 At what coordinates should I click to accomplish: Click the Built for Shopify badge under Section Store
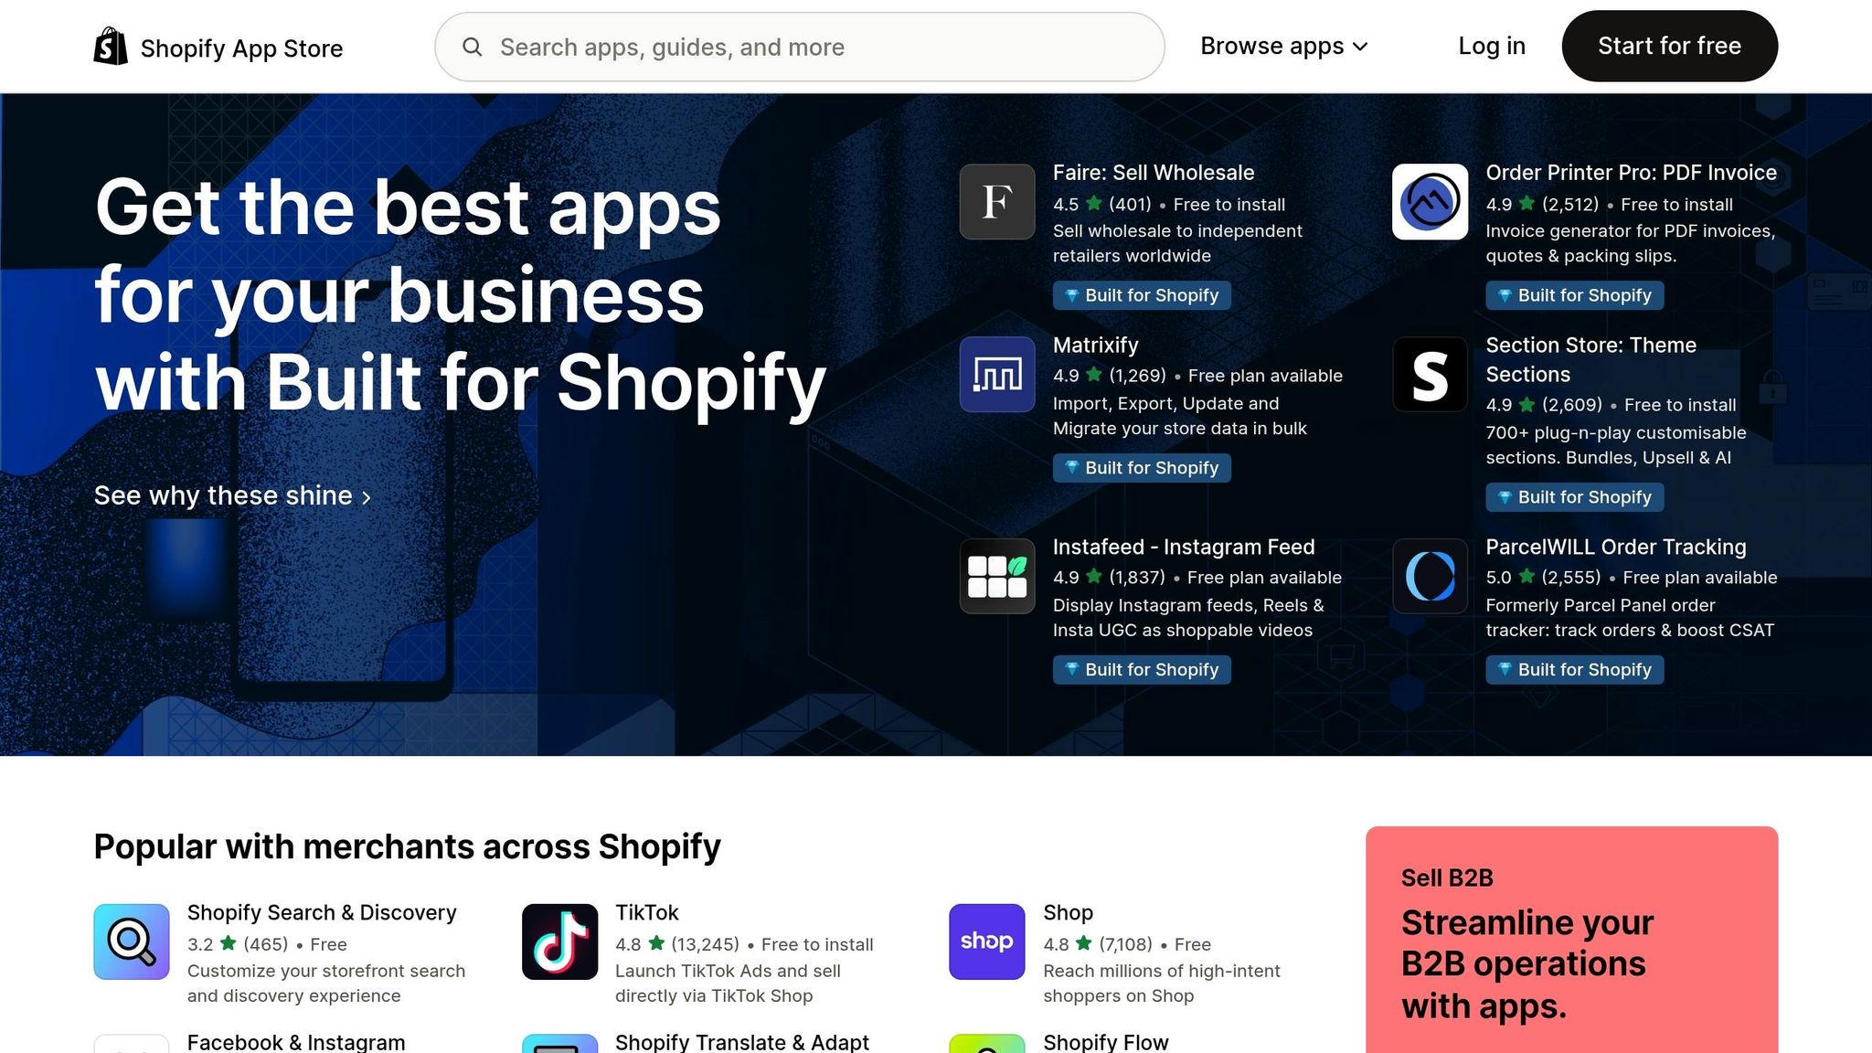pos(1575,497)
